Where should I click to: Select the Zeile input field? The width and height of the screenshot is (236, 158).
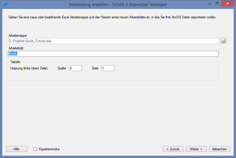click(x=108, y=68)
